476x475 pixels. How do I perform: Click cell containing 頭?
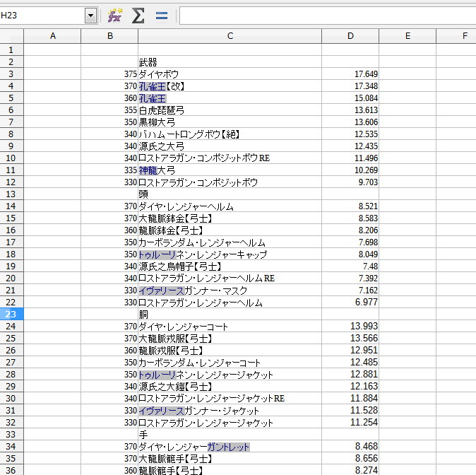click(x=230, y=194)
